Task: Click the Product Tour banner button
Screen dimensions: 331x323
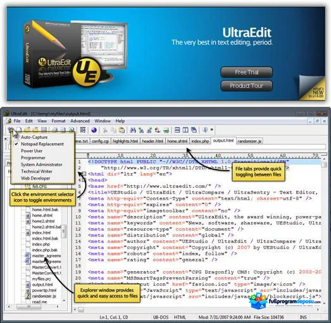Action: 247,86
